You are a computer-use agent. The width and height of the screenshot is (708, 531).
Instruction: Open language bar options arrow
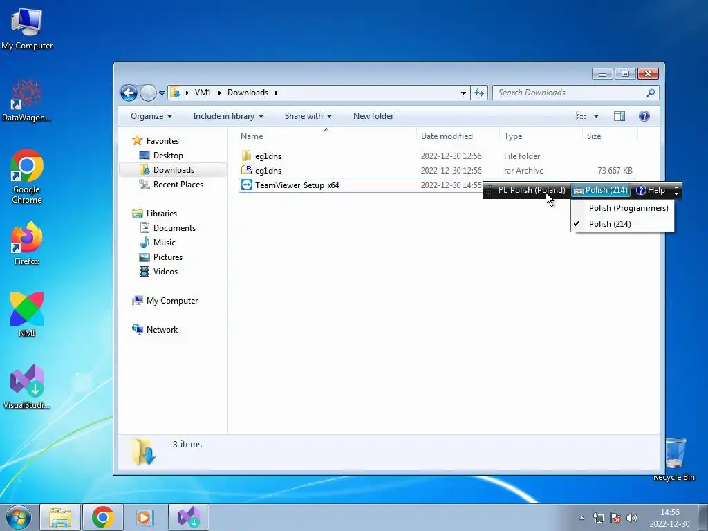pos(676,194)
